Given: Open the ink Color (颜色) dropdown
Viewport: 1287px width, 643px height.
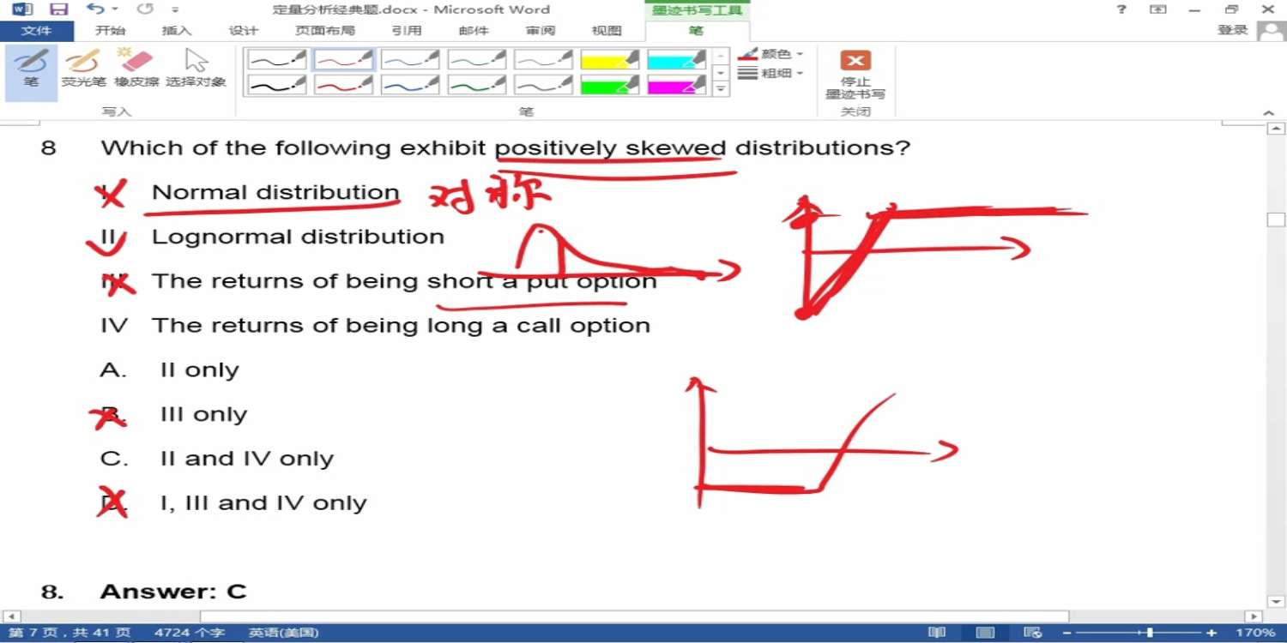Looking at the screenshot, I should (x=770, y=54).
